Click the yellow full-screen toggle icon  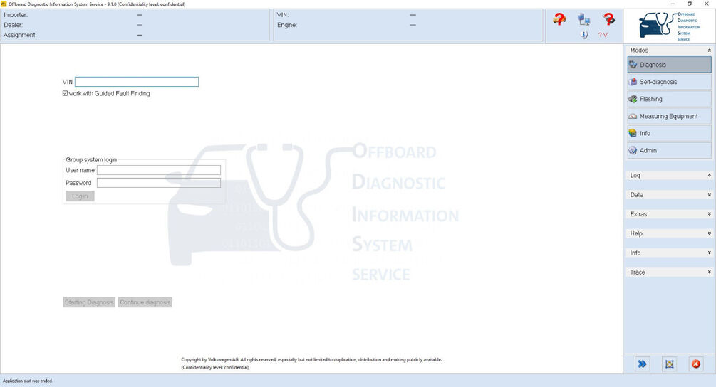point(670,364)
